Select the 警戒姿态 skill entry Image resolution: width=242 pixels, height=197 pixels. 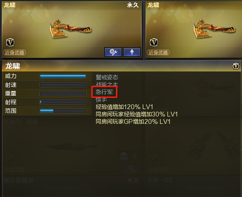tap(107, 77)
